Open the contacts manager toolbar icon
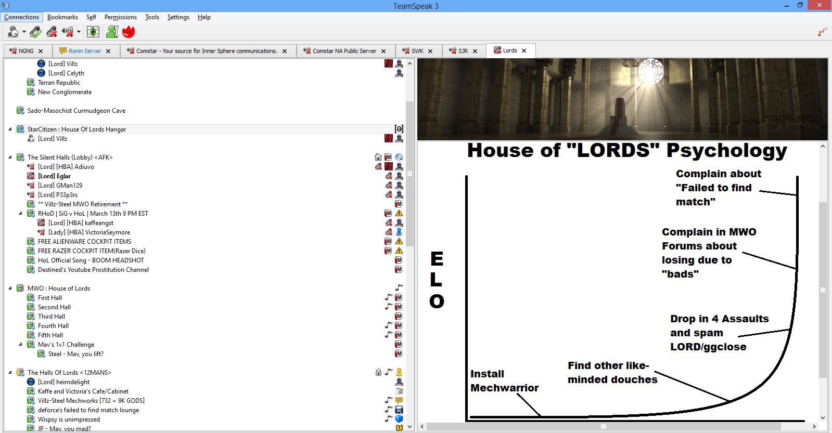This screenshot has height=433, width=832. coord(112,32)
